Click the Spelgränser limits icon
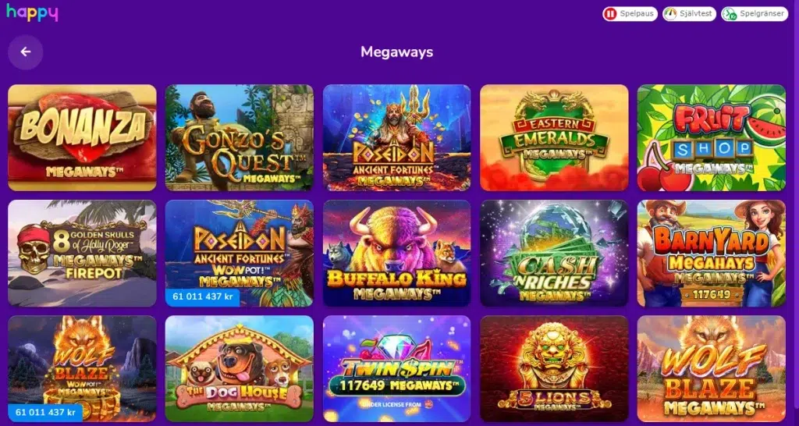 730,14
